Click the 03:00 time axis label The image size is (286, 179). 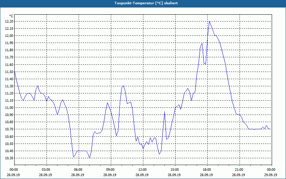point(47,170)
